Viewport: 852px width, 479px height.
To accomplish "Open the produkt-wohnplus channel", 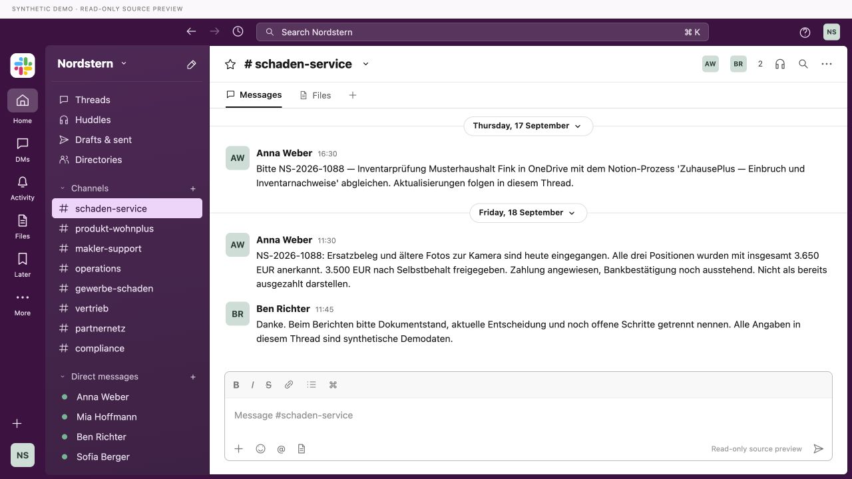I will (x=127, y=228).
